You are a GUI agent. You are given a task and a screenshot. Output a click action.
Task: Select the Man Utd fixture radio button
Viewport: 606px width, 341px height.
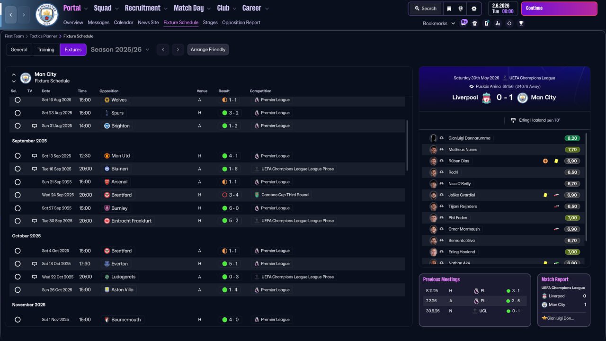(18, 156)
